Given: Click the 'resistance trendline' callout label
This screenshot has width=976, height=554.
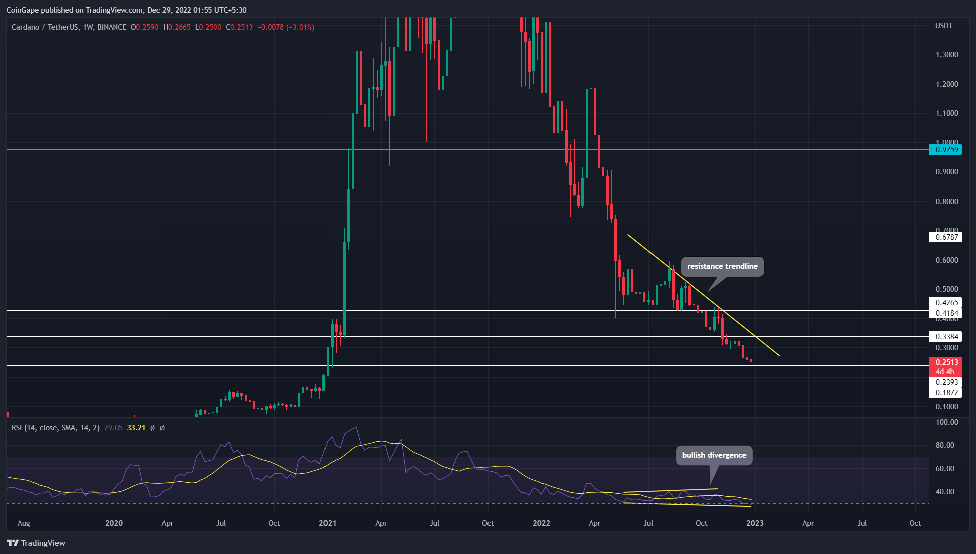Looking at the screenshot, I should tap(722, 266).
